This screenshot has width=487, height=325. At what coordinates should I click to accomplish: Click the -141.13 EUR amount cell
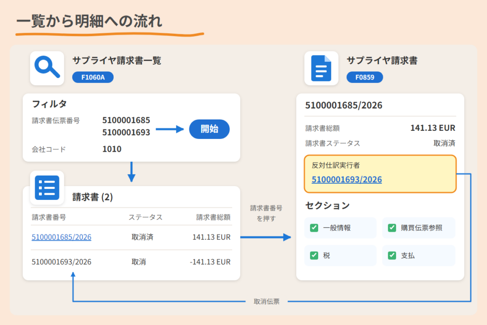click(210, 262)
